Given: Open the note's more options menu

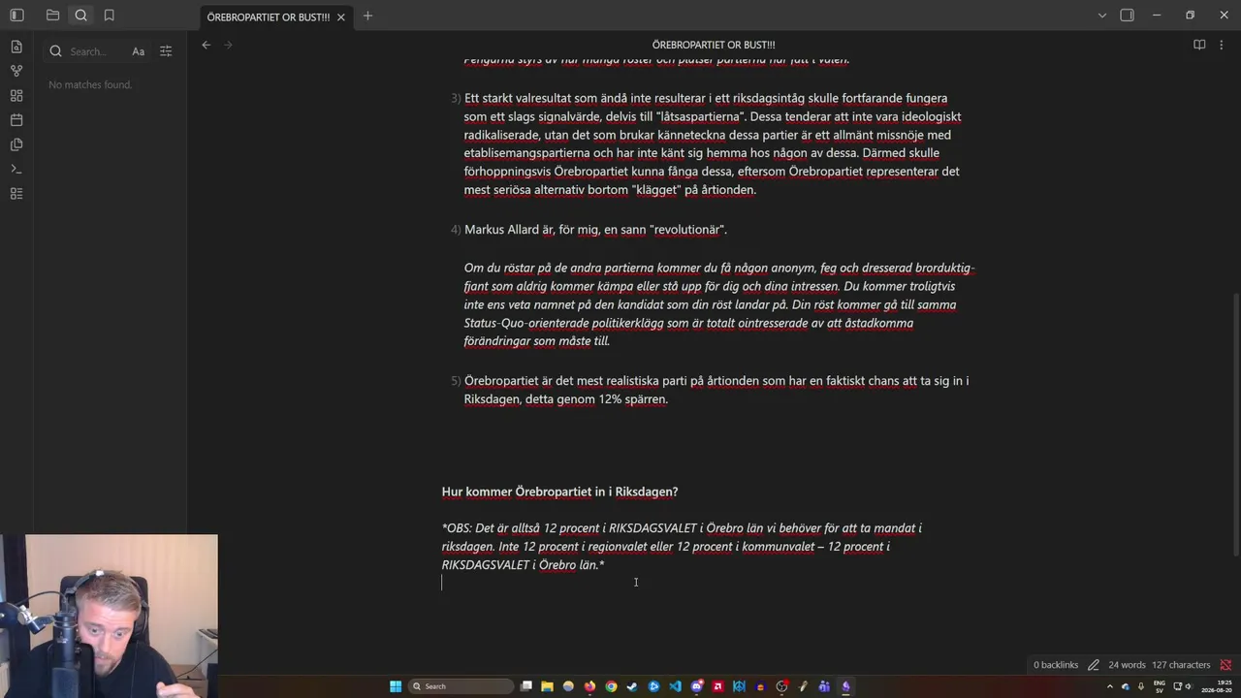Looking at the screenshot, I should pyautogui.click(x=1222, y=45).
